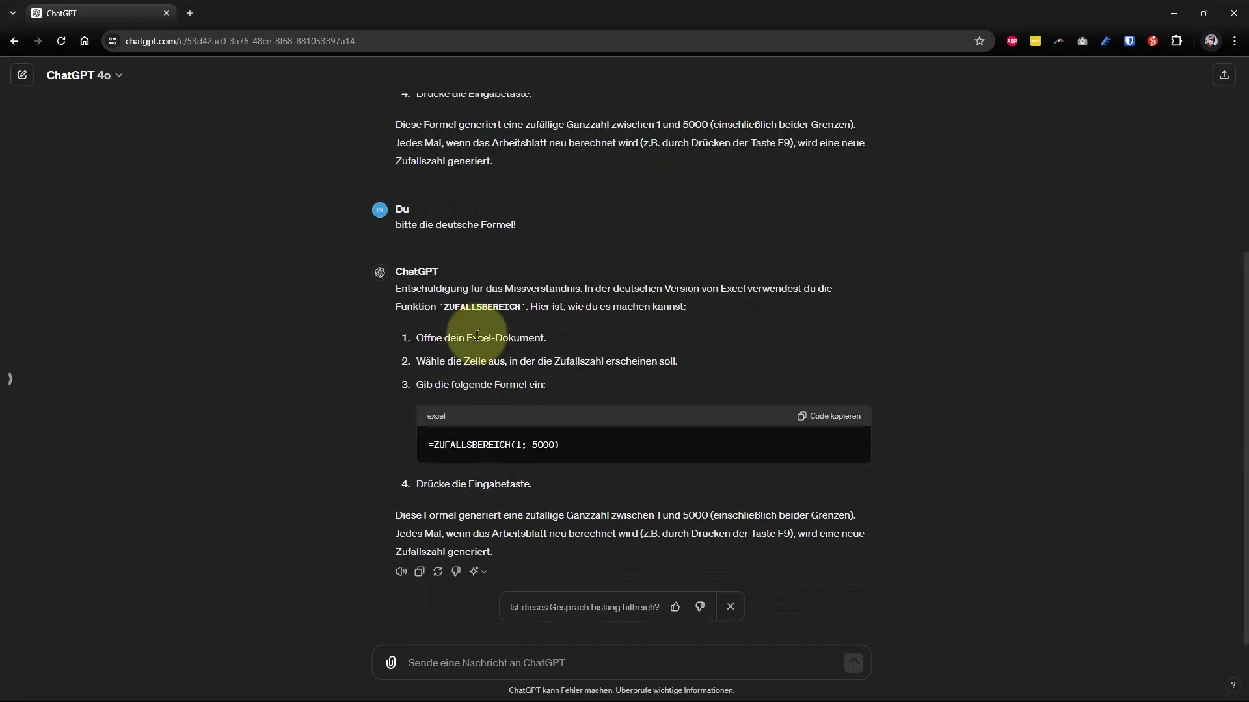Bookmark this page with the star icon
Screen dimensions: 1249x702
click(x=980, y=41)
